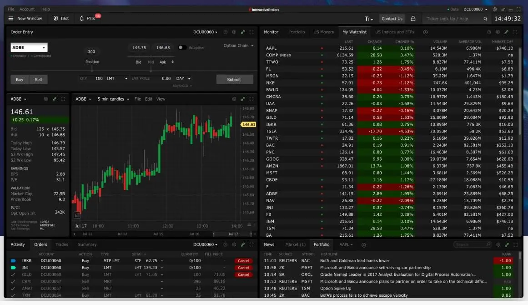Click the News panel search field
Screen dimensions: 528x305
click(x=472, y=244)
